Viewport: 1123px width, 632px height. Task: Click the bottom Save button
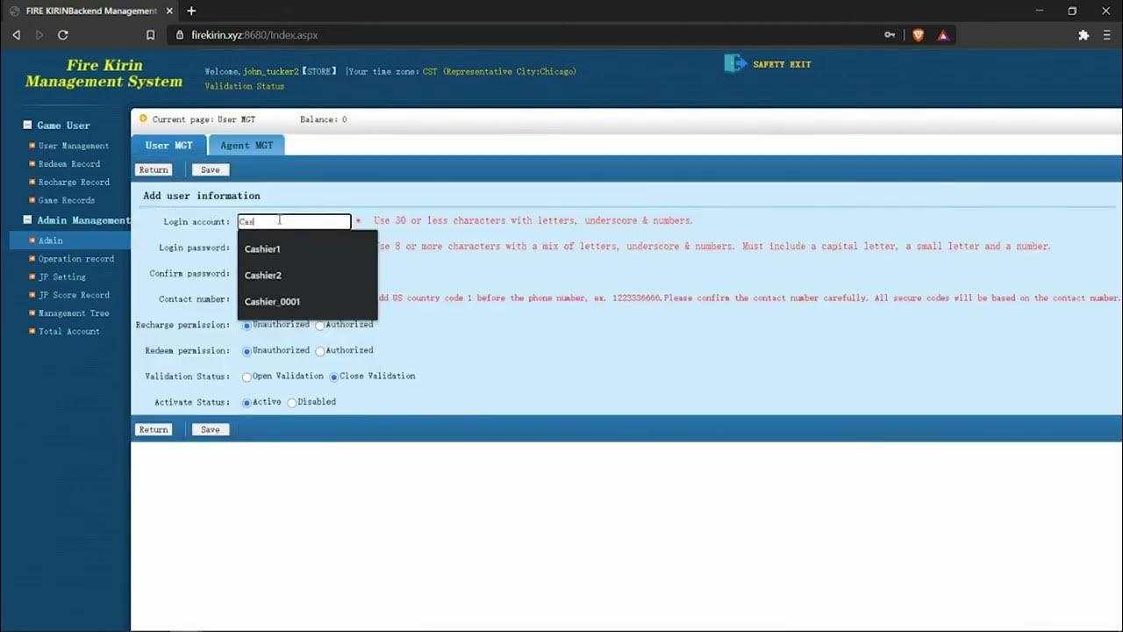point(211,429)
